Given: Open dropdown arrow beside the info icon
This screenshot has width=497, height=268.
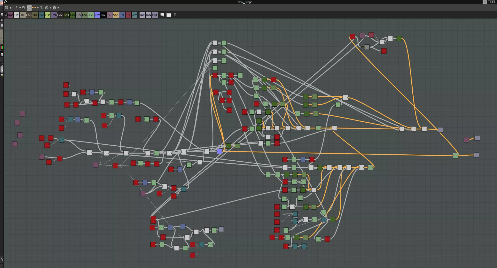Looking at the screenshot, I should (x=20, y=8).
